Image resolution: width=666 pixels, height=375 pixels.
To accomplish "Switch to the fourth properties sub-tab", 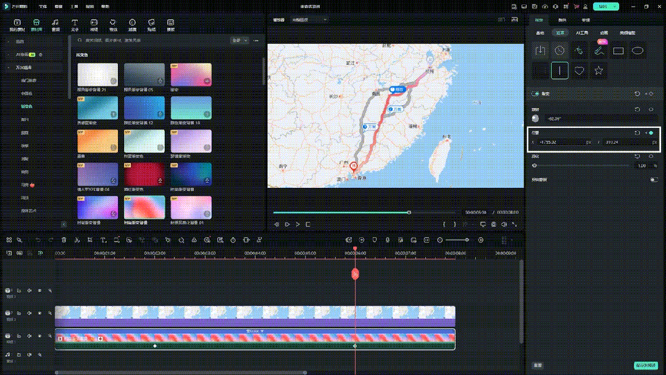I will coord(604,33).
